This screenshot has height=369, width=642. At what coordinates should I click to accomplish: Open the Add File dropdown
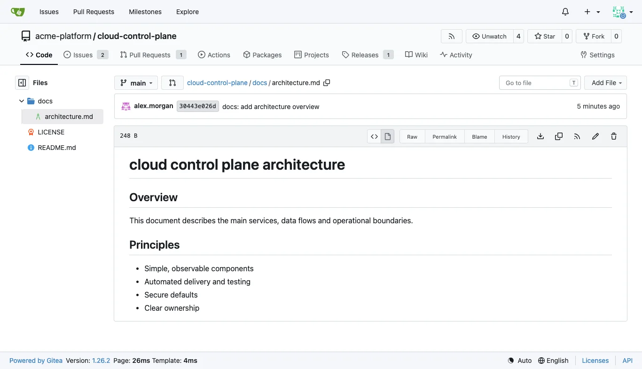point(606,83)
